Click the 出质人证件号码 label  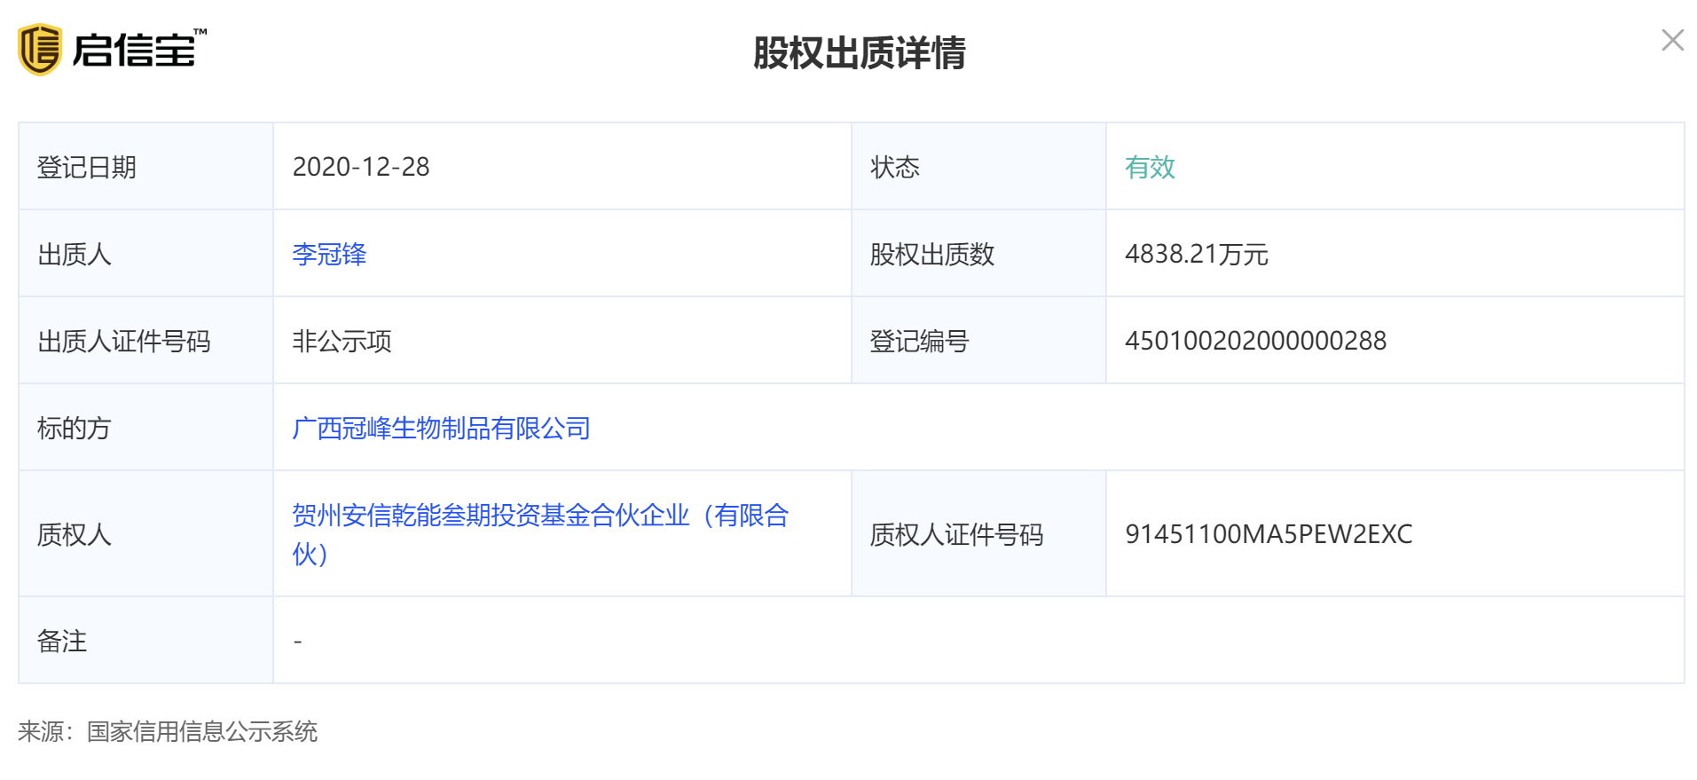tap(124, 342)
